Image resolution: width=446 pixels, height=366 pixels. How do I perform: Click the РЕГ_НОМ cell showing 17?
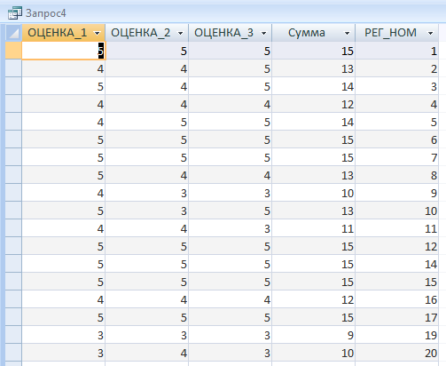pos(397,317)
